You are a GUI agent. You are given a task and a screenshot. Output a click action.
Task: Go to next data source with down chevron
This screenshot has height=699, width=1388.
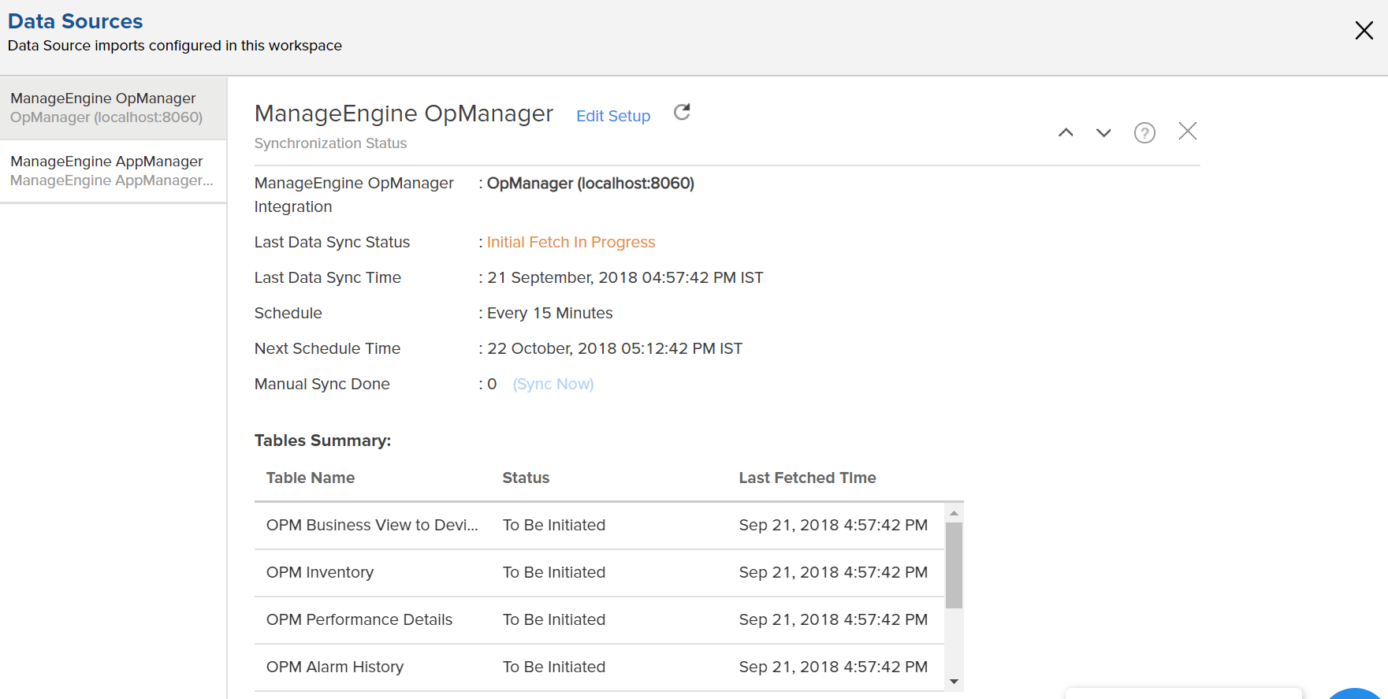[1103, 132]
